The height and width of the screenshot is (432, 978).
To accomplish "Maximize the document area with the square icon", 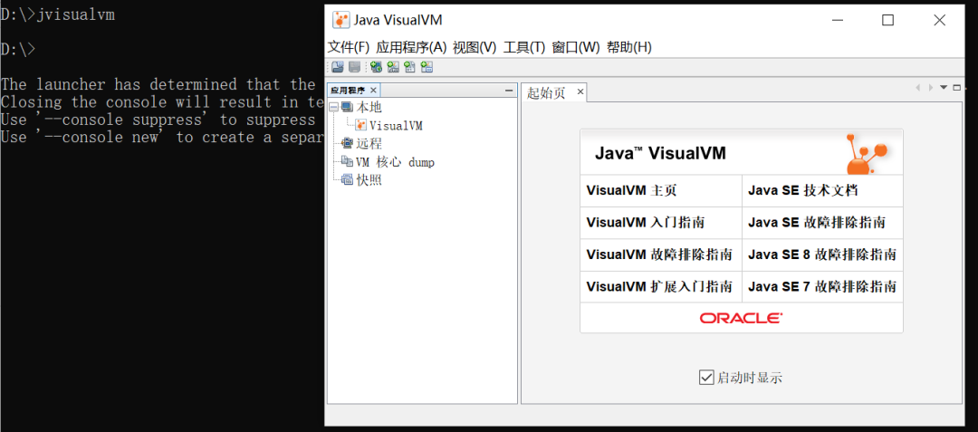I will tap(957, 88).
